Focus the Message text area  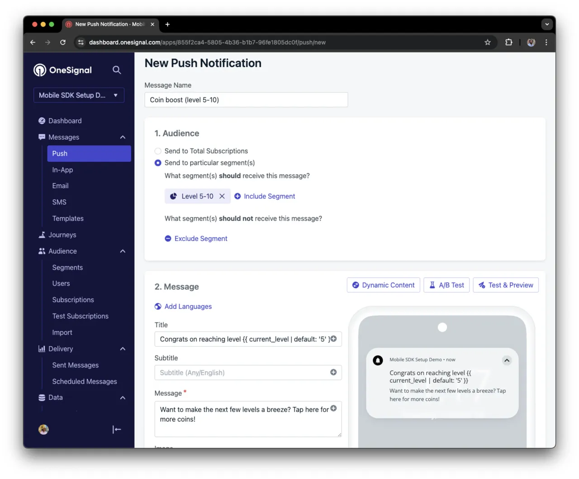pos(248,419)
